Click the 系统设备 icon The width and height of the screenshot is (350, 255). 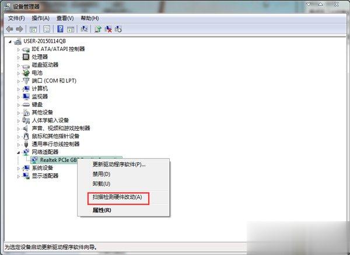26,168
